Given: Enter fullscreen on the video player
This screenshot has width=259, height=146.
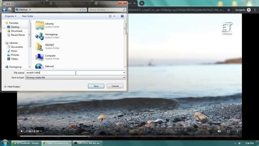Looking at the screenshot, I should (228, 131).
